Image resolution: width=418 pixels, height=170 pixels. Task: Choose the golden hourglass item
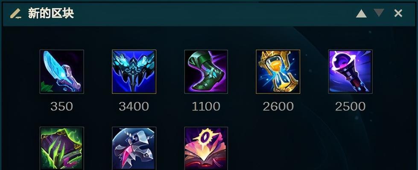point(278,71)
